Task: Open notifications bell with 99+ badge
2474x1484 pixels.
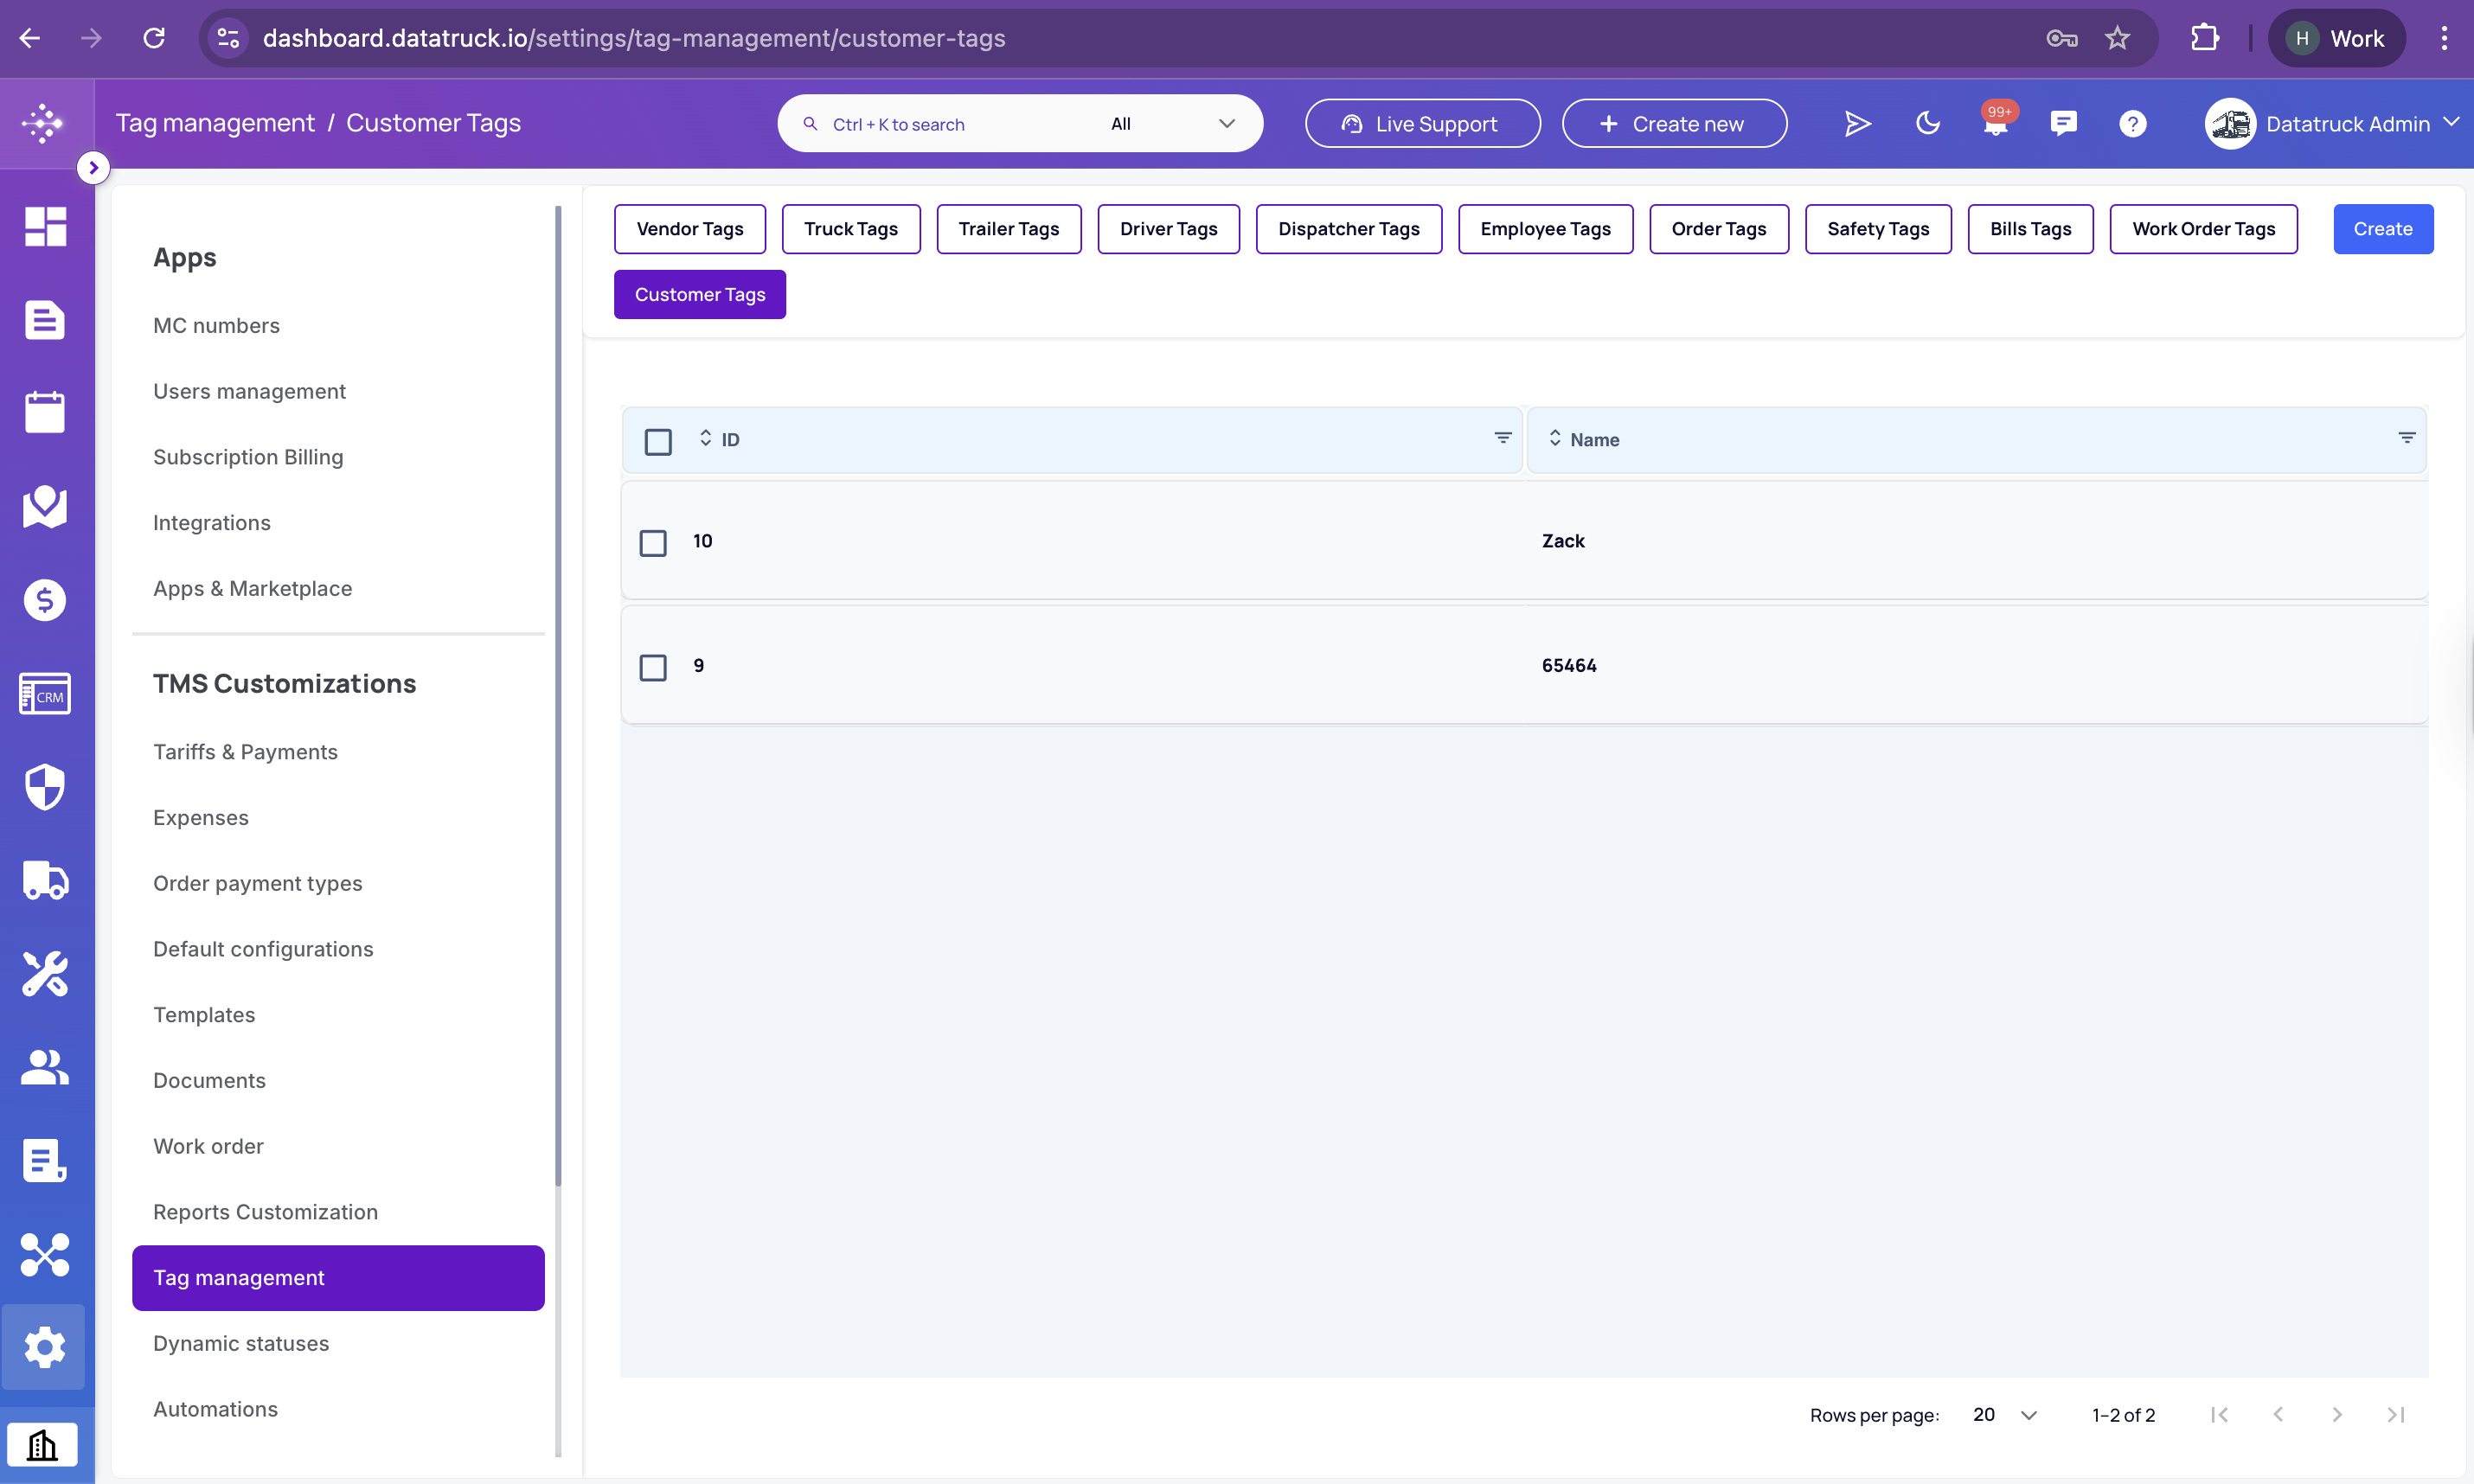Action: (x=1996, y=120)
